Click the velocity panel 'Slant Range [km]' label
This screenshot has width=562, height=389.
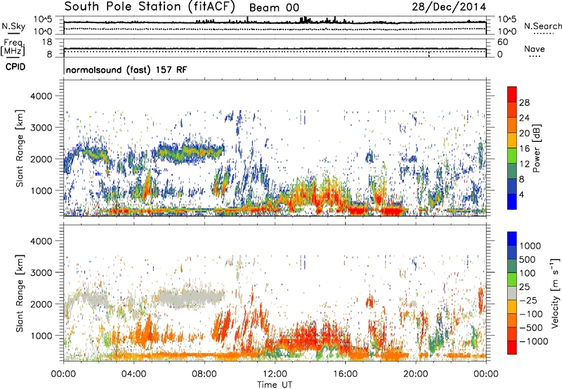point(20,293)
